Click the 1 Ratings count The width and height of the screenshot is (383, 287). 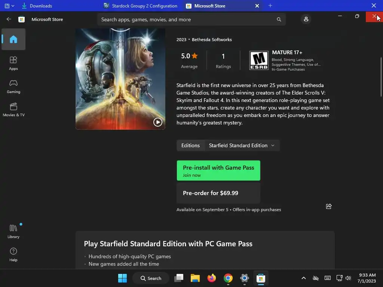click(223, 61)
